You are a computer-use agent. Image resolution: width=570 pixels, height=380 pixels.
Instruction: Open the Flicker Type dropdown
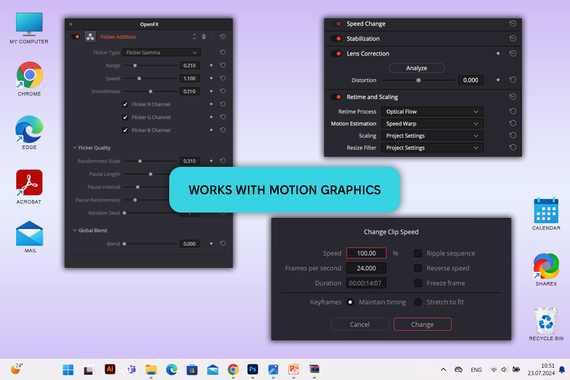point(161,52)
